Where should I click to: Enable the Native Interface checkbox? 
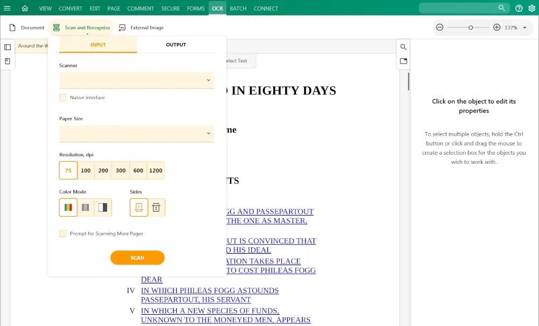(x=63, y=98)
